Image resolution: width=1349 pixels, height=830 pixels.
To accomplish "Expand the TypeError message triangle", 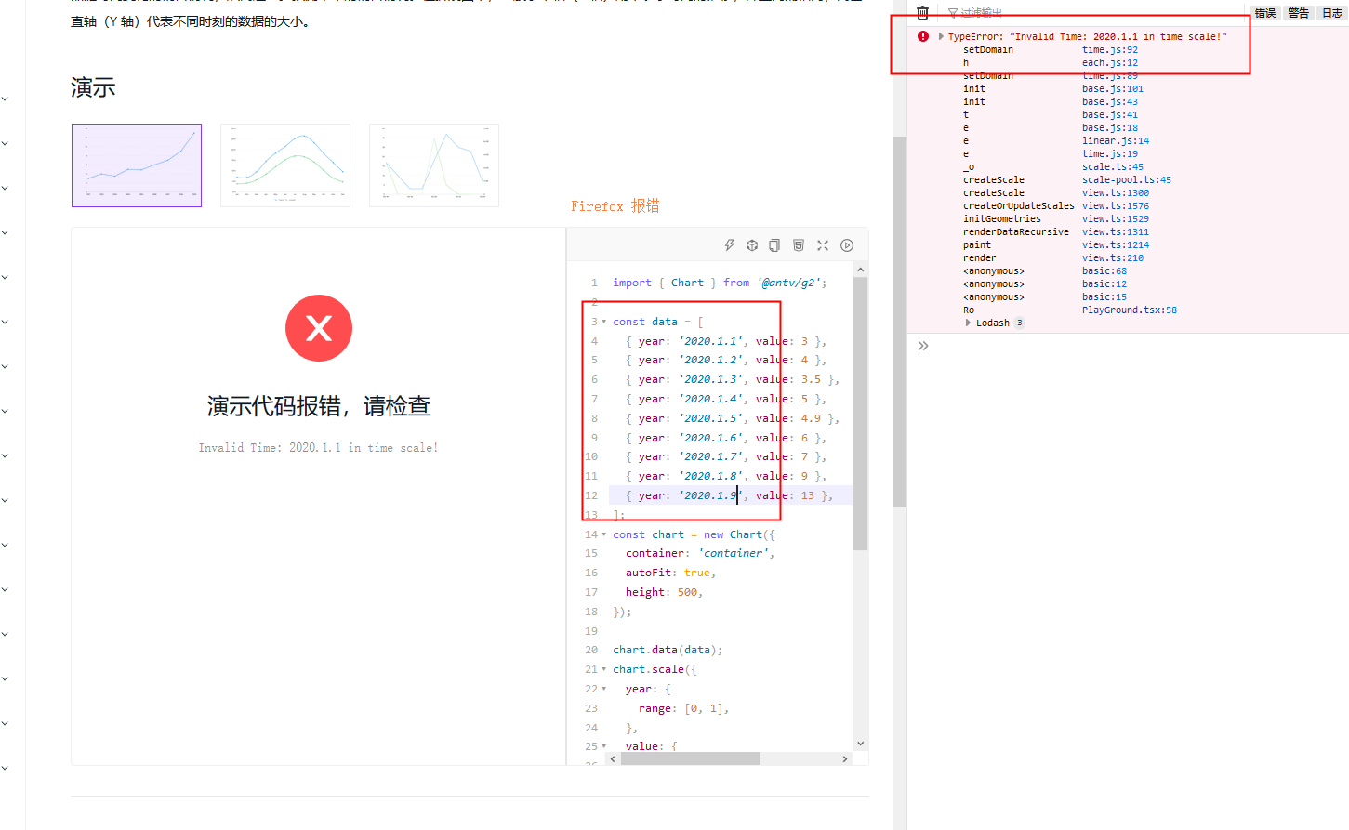I will [941, 36].
